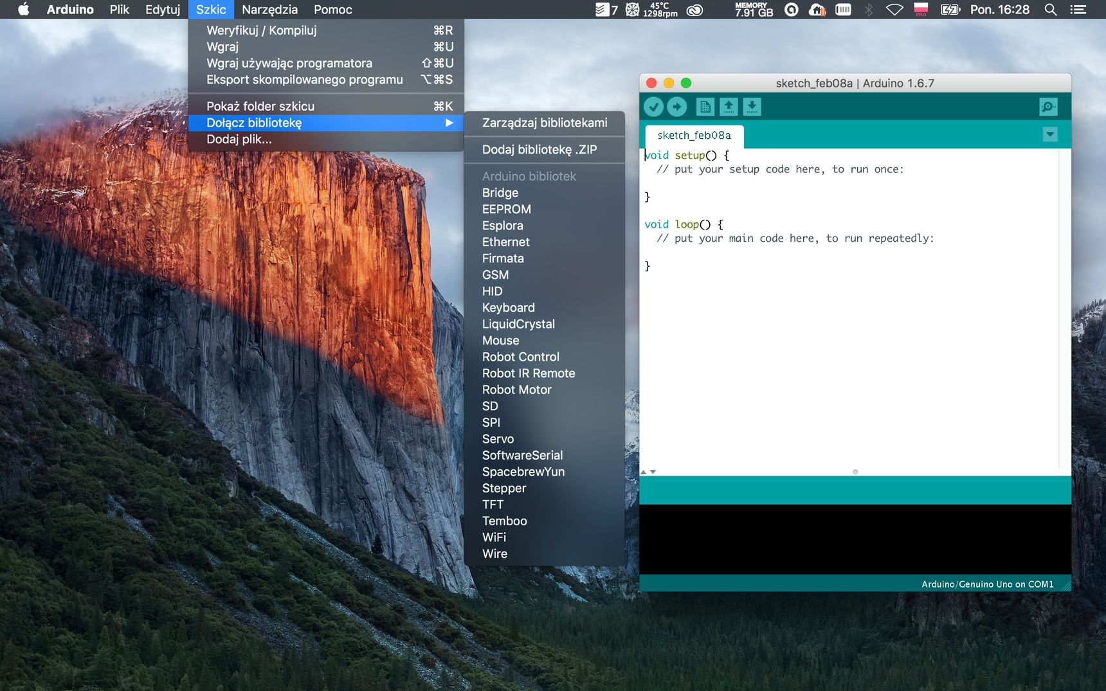Viewport: 1106px width, 691px height.
Task: Choose Wgraj menu entry
Action: click(326, 47)
